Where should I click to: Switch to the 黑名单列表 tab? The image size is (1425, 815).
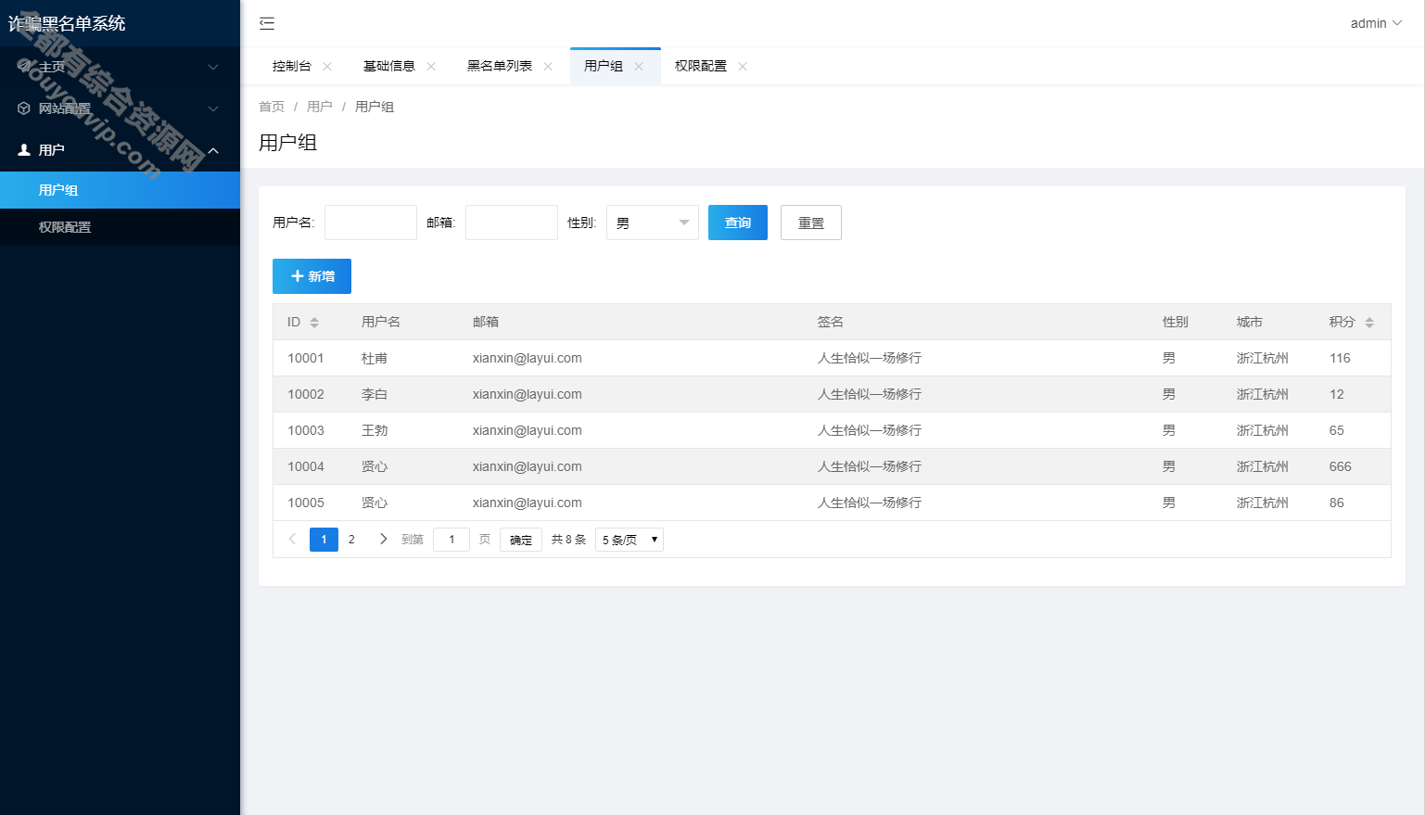[x=499, y=67]
